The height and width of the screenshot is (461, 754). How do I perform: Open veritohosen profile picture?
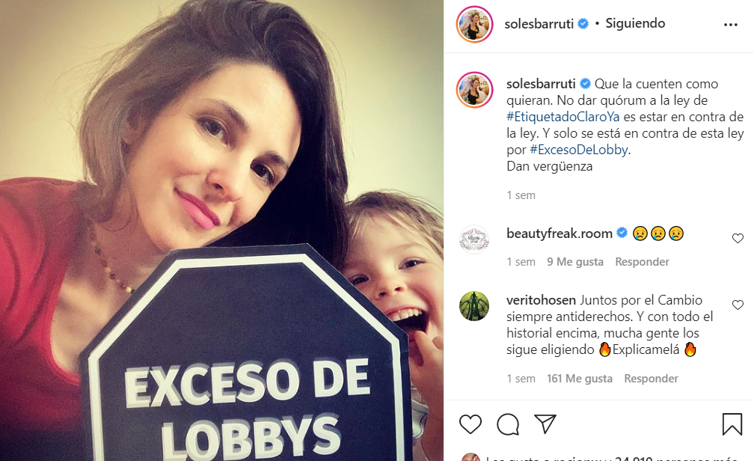474,306
